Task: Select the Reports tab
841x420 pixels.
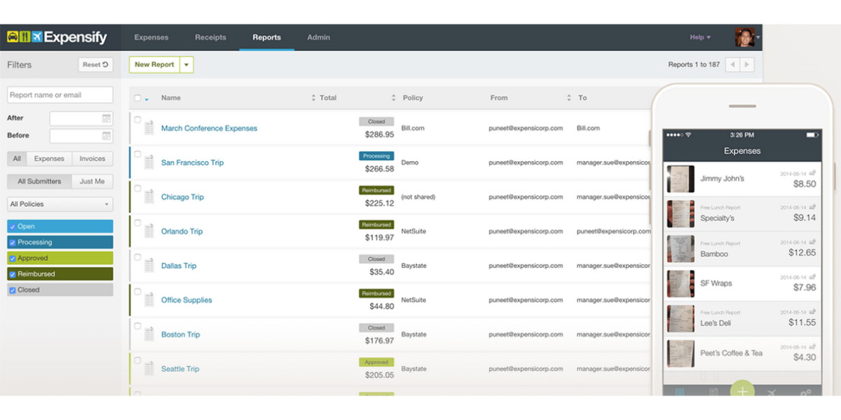Action: click(x=266, y=37)
